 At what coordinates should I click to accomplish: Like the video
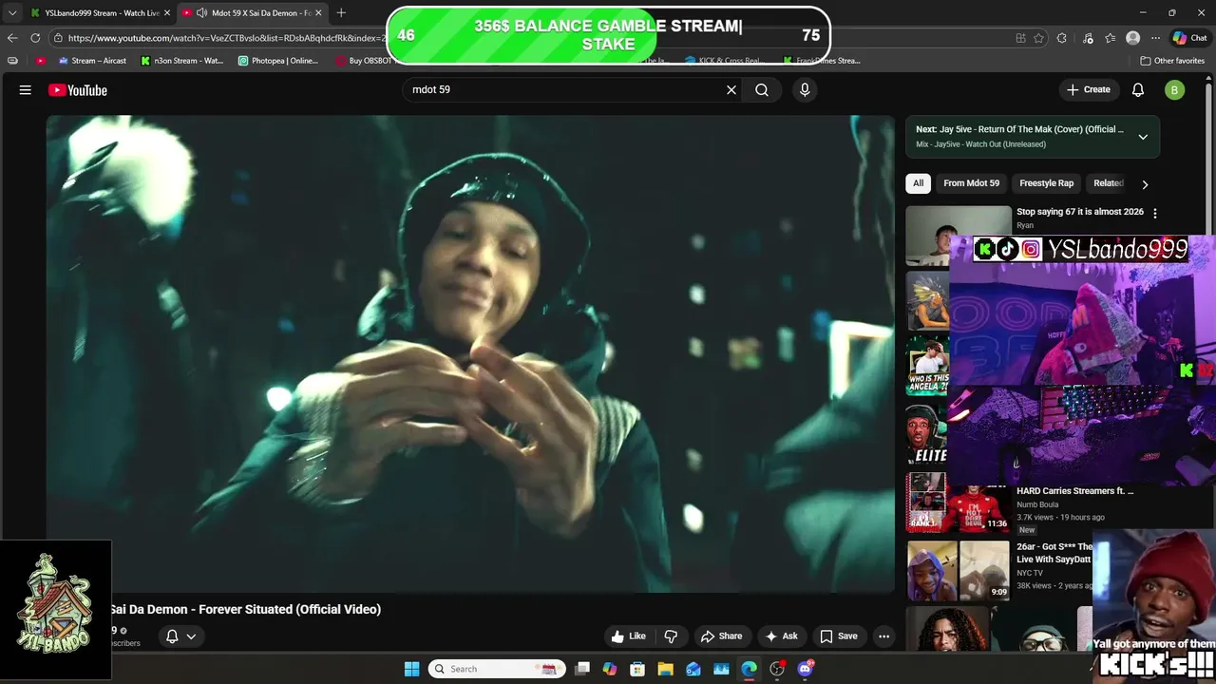tap(629, 636)
